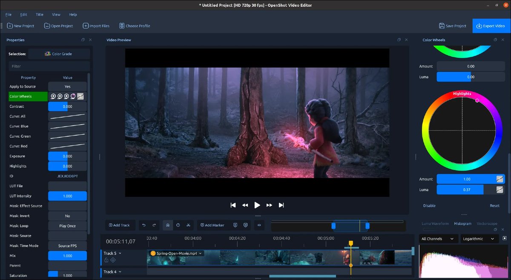This screenshot has width=511, height=280.
Task: Toggle the Mask: Invert No value
Action: [x=67, y=216]
